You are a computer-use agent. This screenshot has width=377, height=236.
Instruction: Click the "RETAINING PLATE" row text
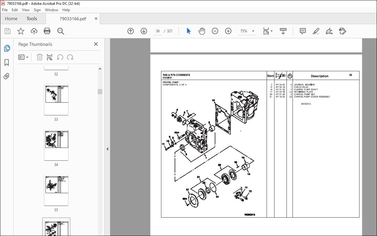[x=303, y=92]
